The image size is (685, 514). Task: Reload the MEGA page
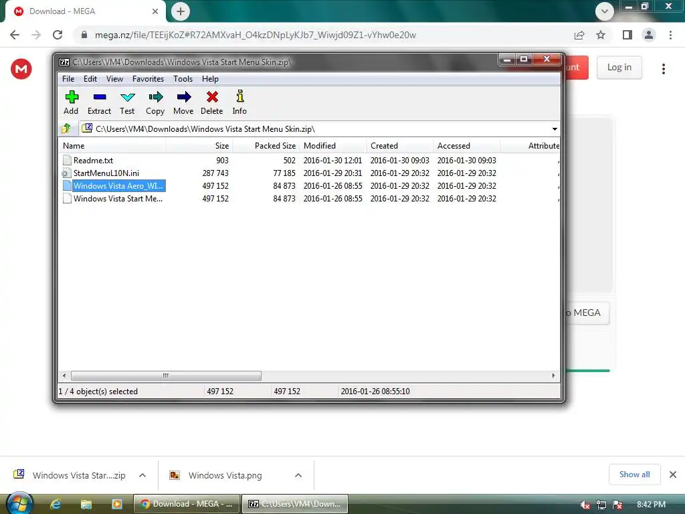point(58,35)
